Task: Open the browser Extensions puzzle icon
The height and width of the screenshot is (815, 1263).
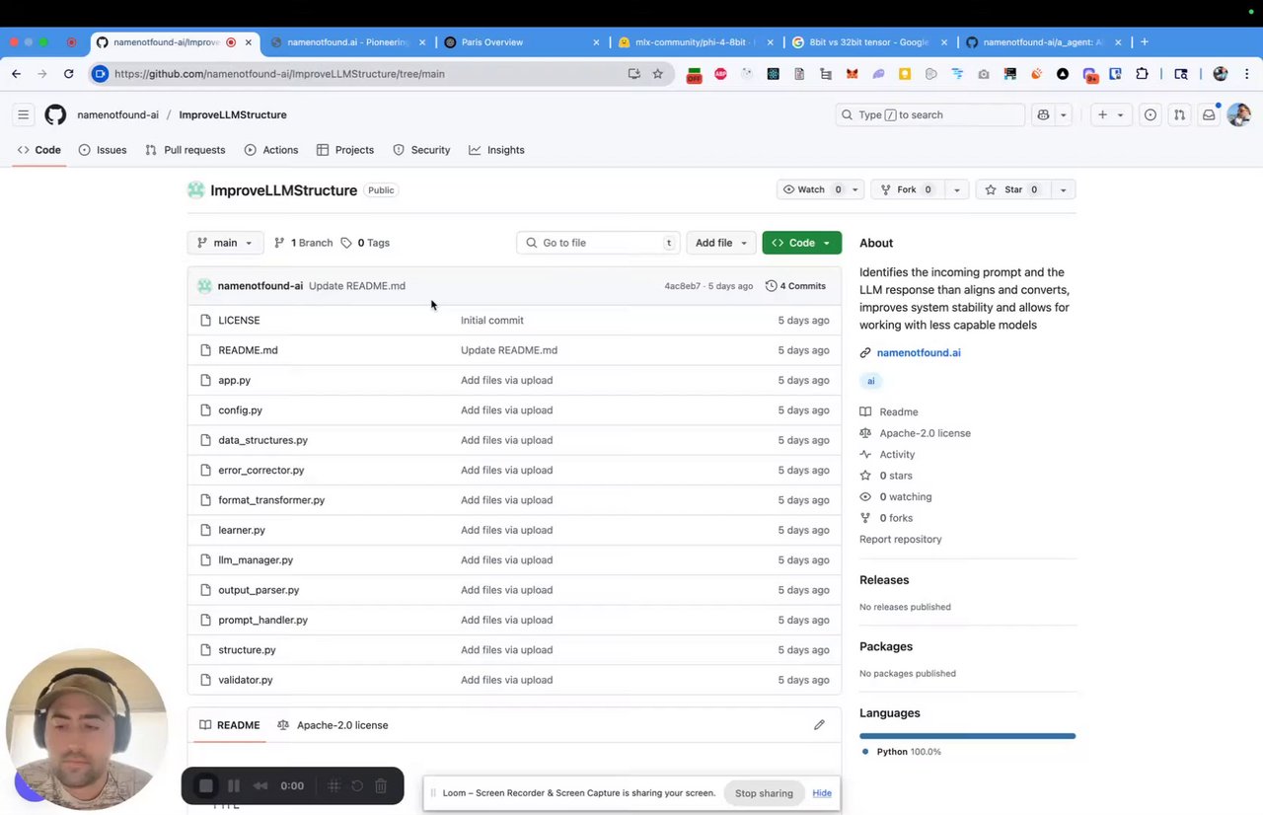Action: 1142,74
